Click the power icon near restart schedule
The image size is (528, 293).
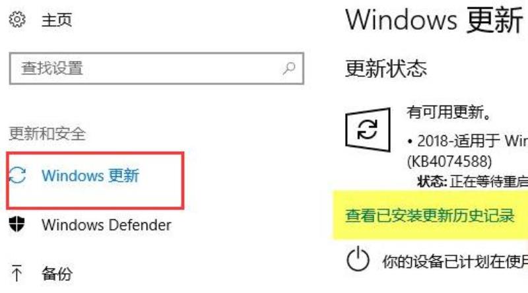pos(358,259)
